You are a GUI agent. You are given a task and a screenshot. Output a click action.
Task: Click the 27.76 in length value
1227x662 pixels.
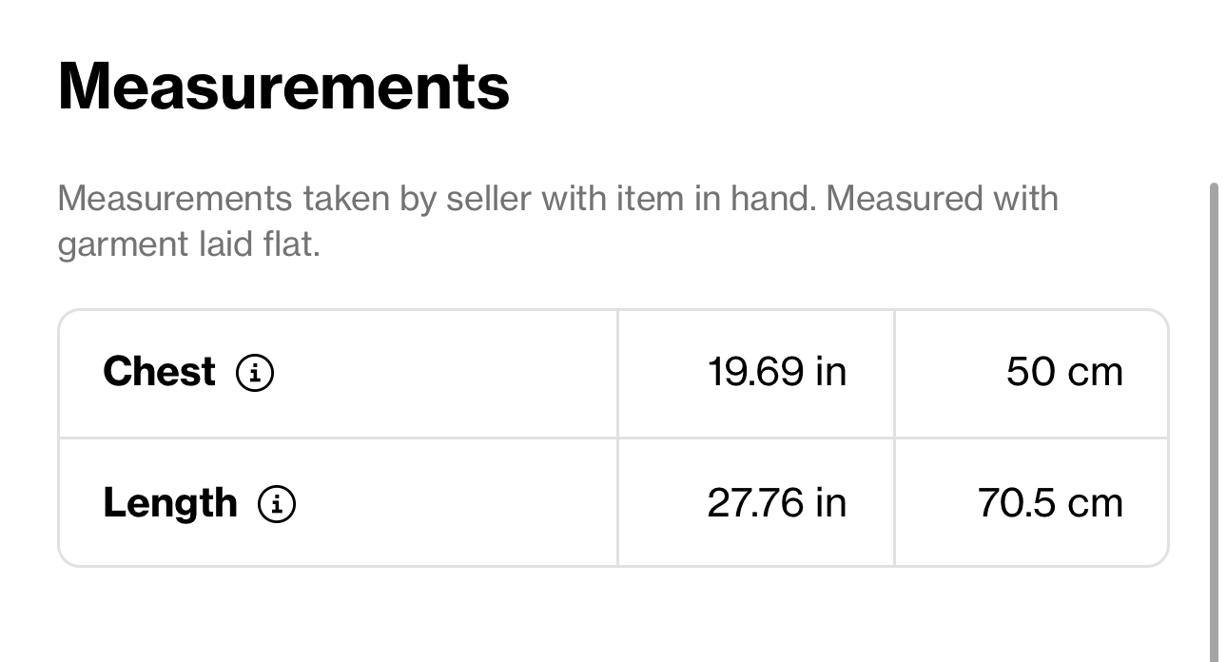tap(776, 502)
